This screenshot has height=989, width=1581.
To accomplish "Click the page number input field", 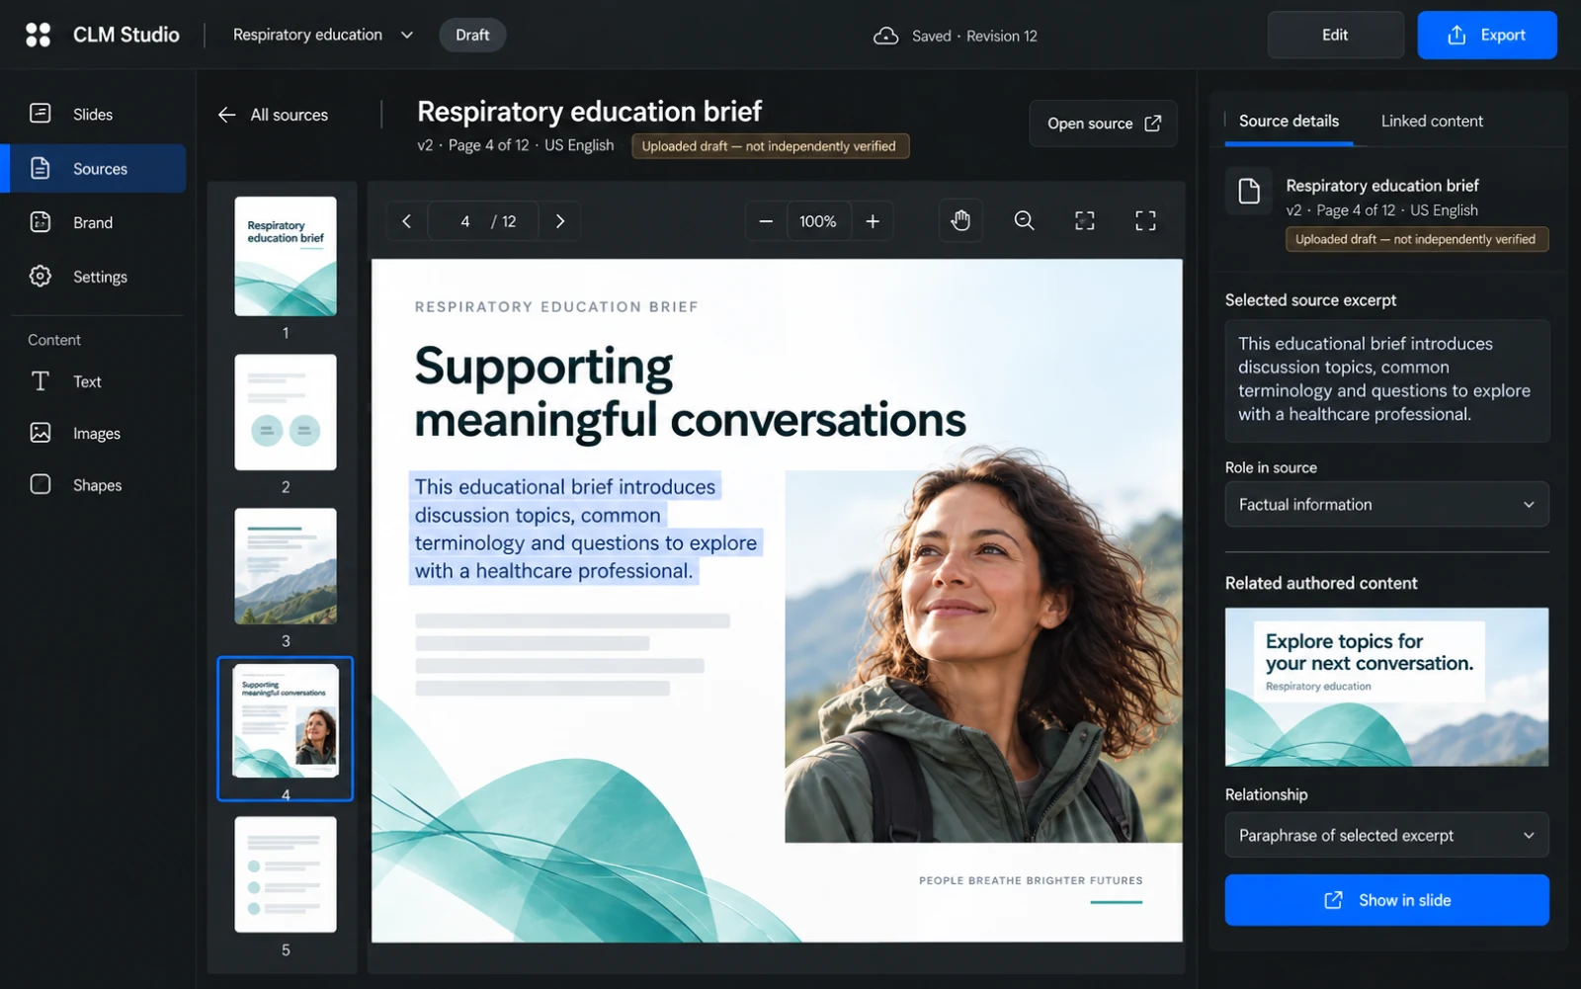I will [464, 221].
